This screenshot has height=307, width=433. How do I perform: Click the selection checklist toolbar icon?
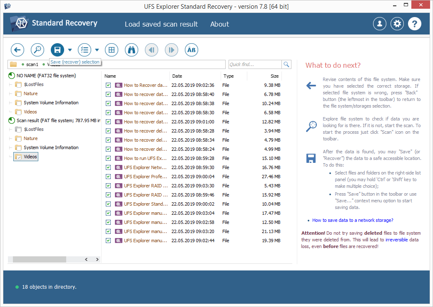85,50
